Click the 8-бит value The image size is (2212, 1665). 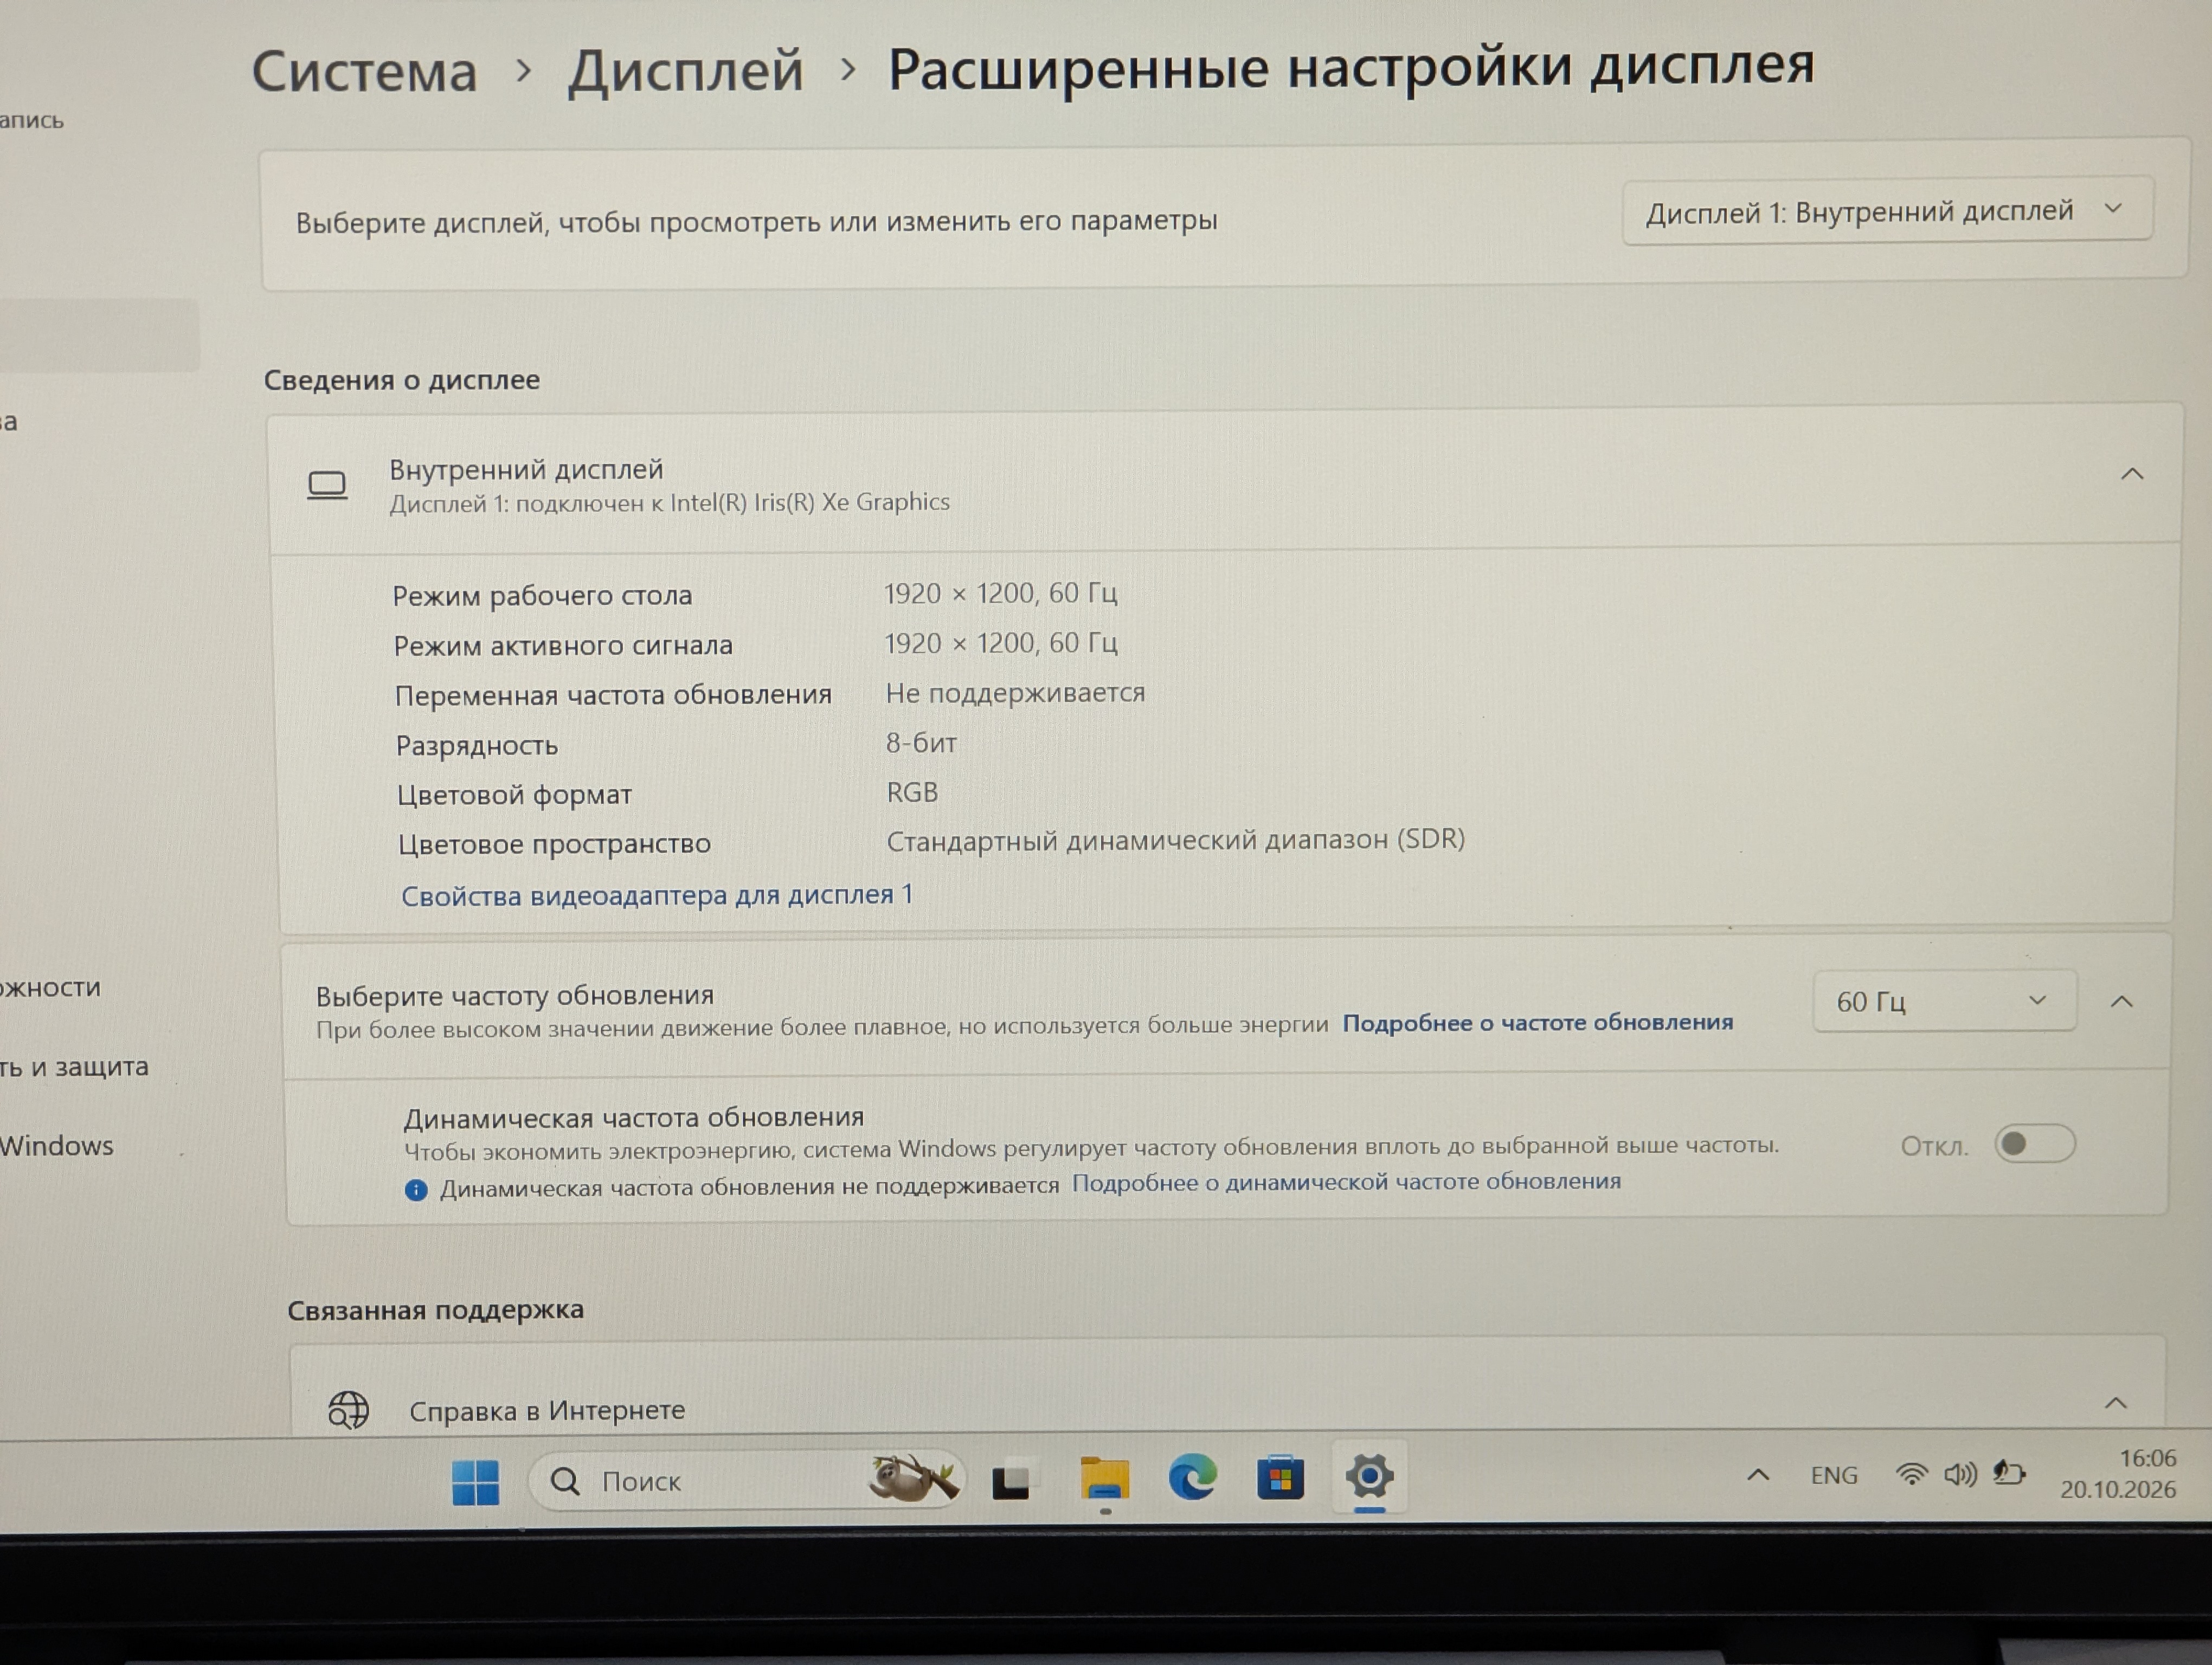pyautogui.click(x=921, y=743)
